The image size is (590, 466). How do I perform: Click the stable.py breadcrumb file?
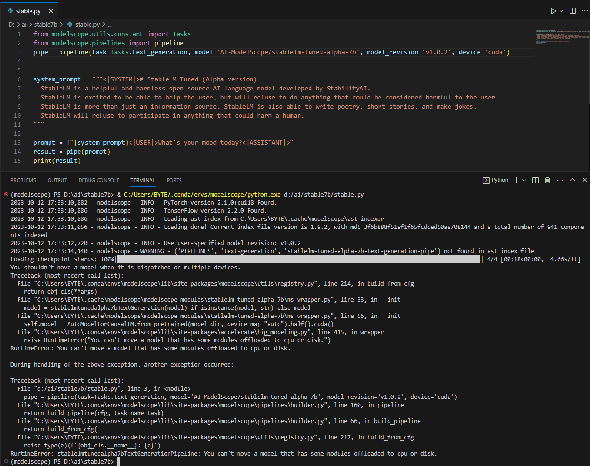click(87, 24)
